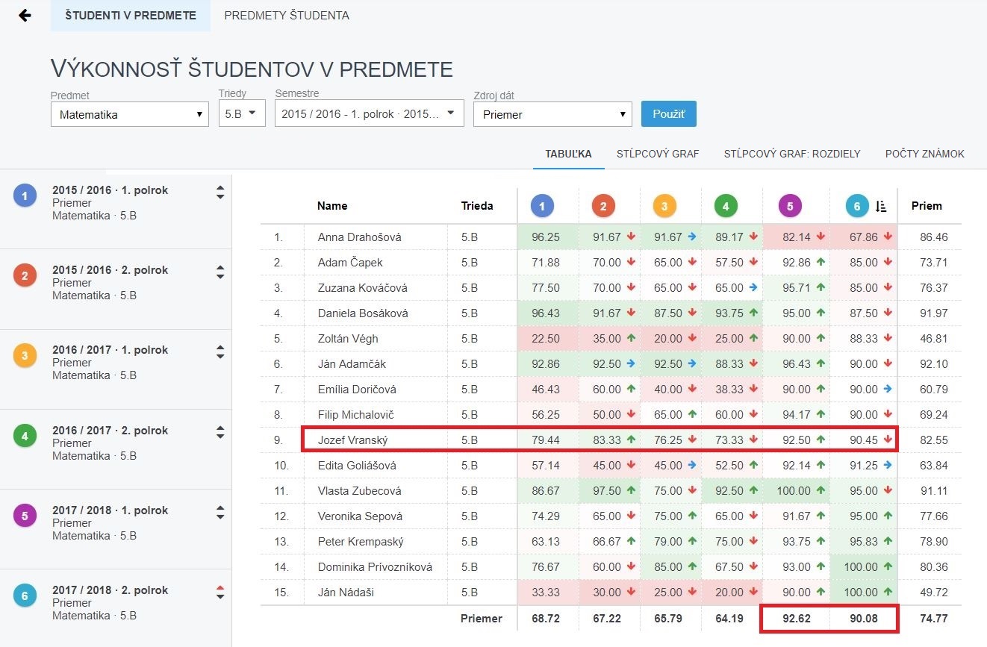This screenshot has height=647, width=987.
Task: Open the Zdroj dát dropdown showing Priemer
Action: [x=552, y=115]
